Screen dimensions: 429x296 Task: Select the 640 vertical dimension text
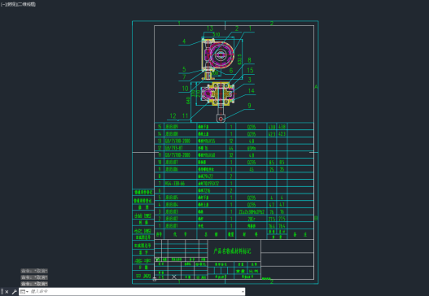point(188,100)
